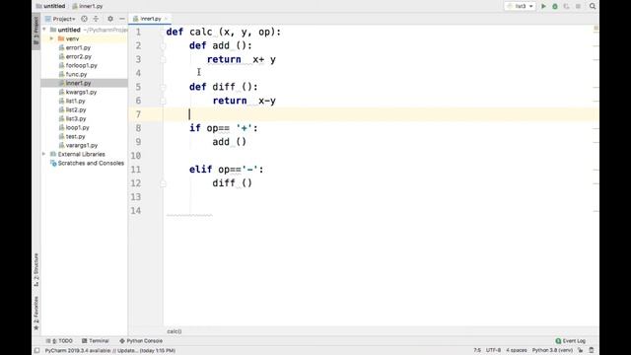Fold the add function at line 2

point(163,46)
